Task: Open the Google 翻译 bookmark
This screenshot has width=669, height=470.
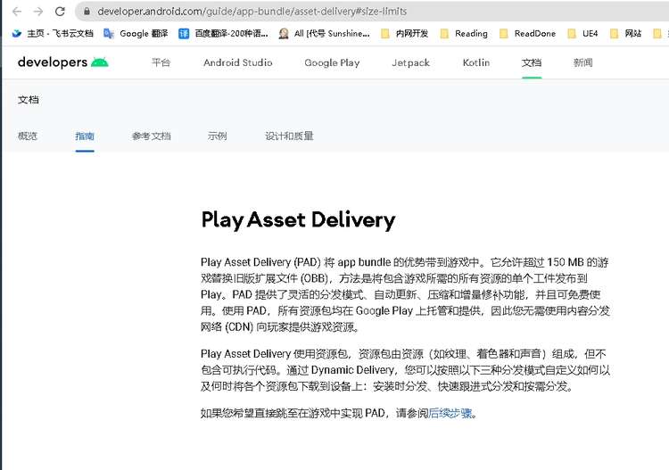Action: pyautogui.click(x=136, y=33)
